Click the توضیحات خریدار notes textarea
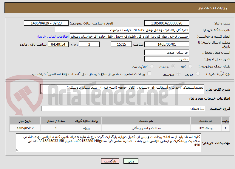 click(108, 143)
